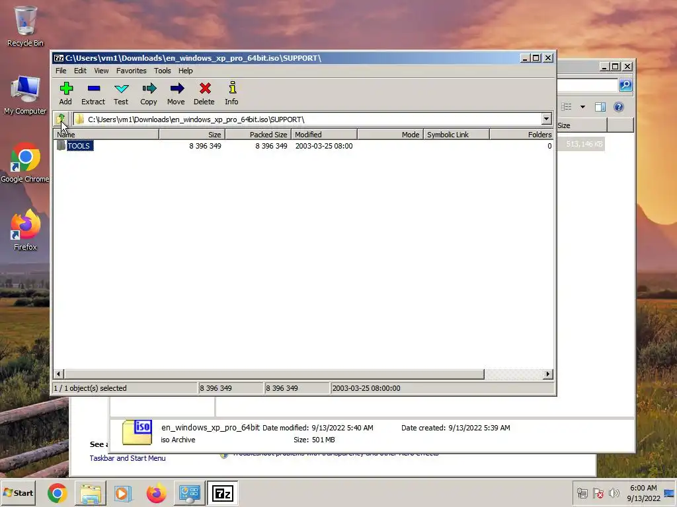Image resolution: width=677 pixels, height=507 pixels.
Task: Change view icon in Explorer window
Action: pos(567,107)
